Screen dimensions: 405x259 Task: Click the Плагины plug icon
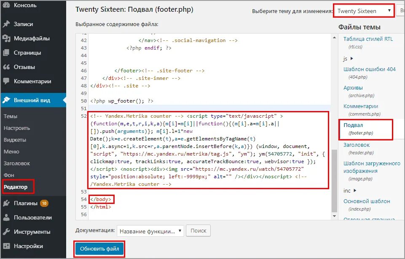(6, 203)
